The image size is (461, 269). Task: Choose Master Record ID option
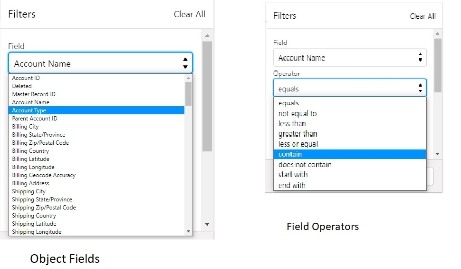click(x=96, y=94)
